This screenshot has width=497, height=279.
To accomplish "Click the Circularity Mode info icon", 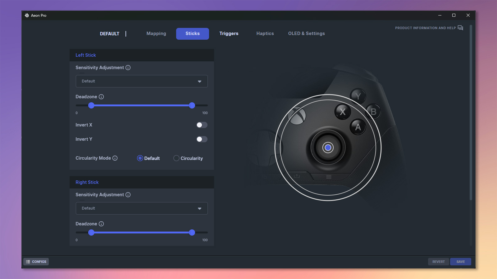I will coord(115,158).
